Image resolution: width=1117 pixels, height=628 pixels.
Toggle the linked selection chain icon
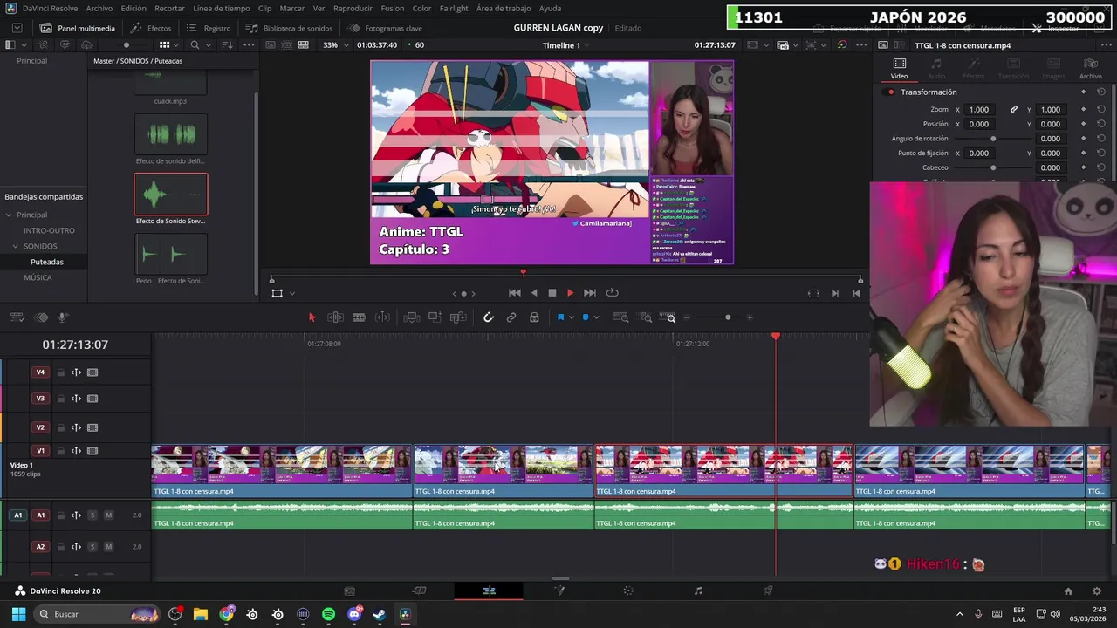[511, 317]
